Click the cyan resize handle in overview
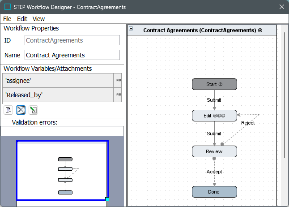 107,199
